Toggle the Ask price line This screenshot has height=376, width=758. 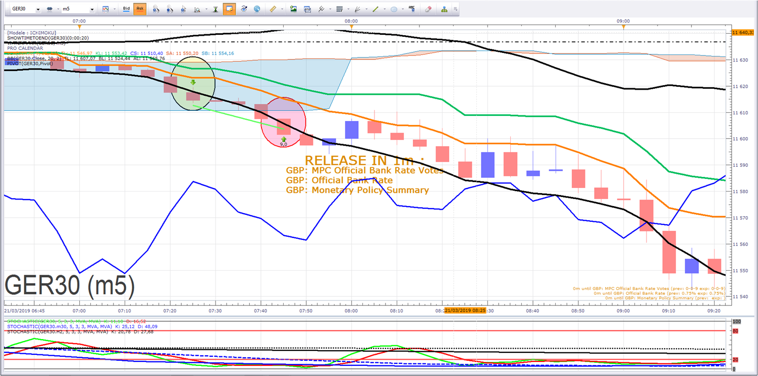pos(140,9)
